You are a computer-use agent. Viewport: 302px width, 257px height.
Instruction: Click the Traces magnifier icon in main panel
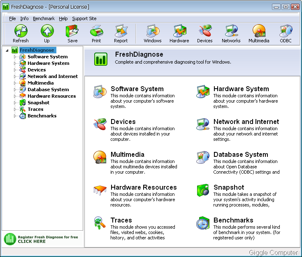[100, 223]
